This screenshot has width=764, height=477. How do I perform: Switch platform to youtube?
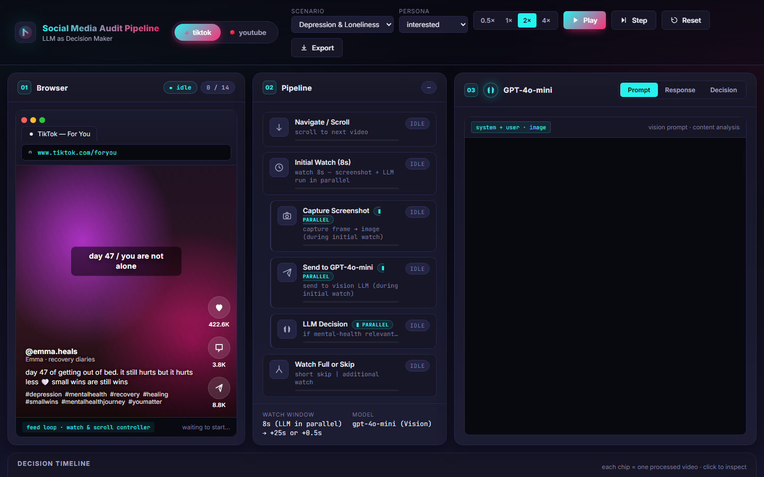(x=248, y=32)
